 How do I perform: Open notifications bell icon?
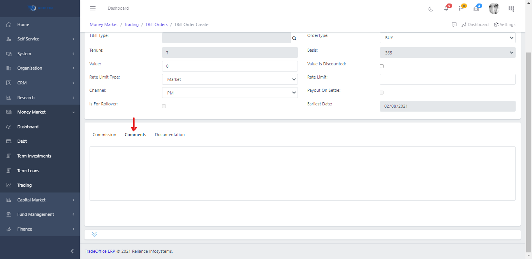pos(446,9)
